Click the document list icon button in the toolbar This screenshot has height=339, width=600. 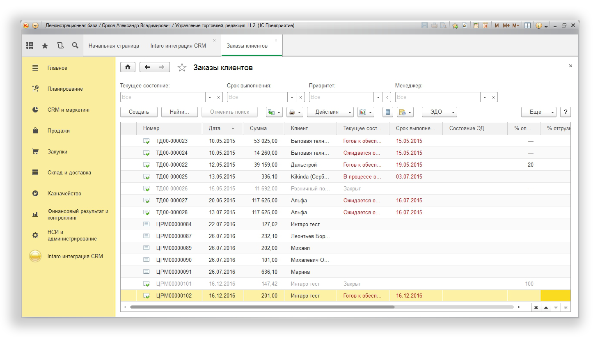click(388, 112)
